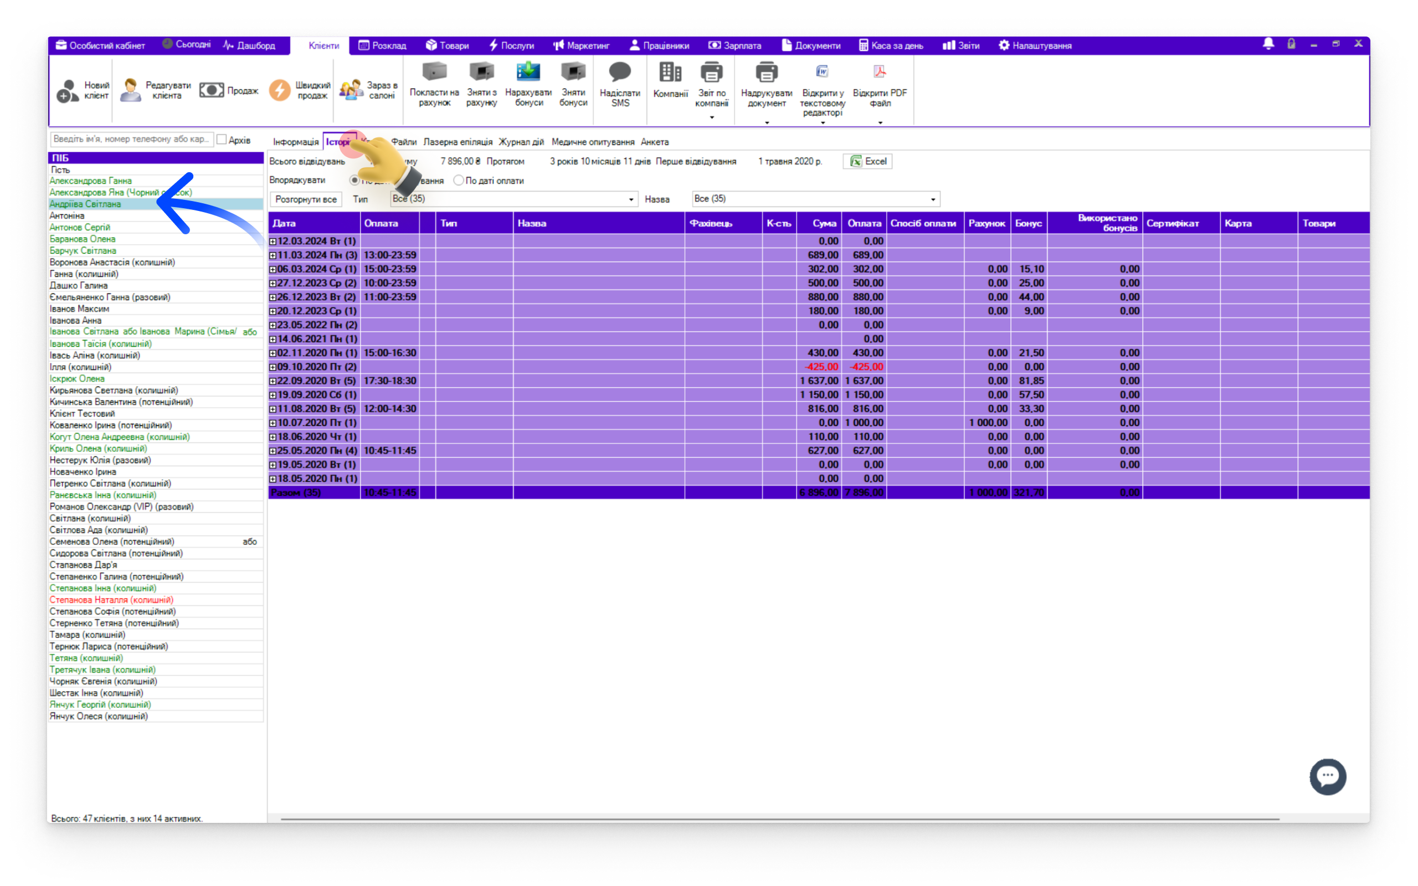Open Працівники section
The height and width of the screenshot is (886, 1418).
pyautogui.click(x=659, y=45)
